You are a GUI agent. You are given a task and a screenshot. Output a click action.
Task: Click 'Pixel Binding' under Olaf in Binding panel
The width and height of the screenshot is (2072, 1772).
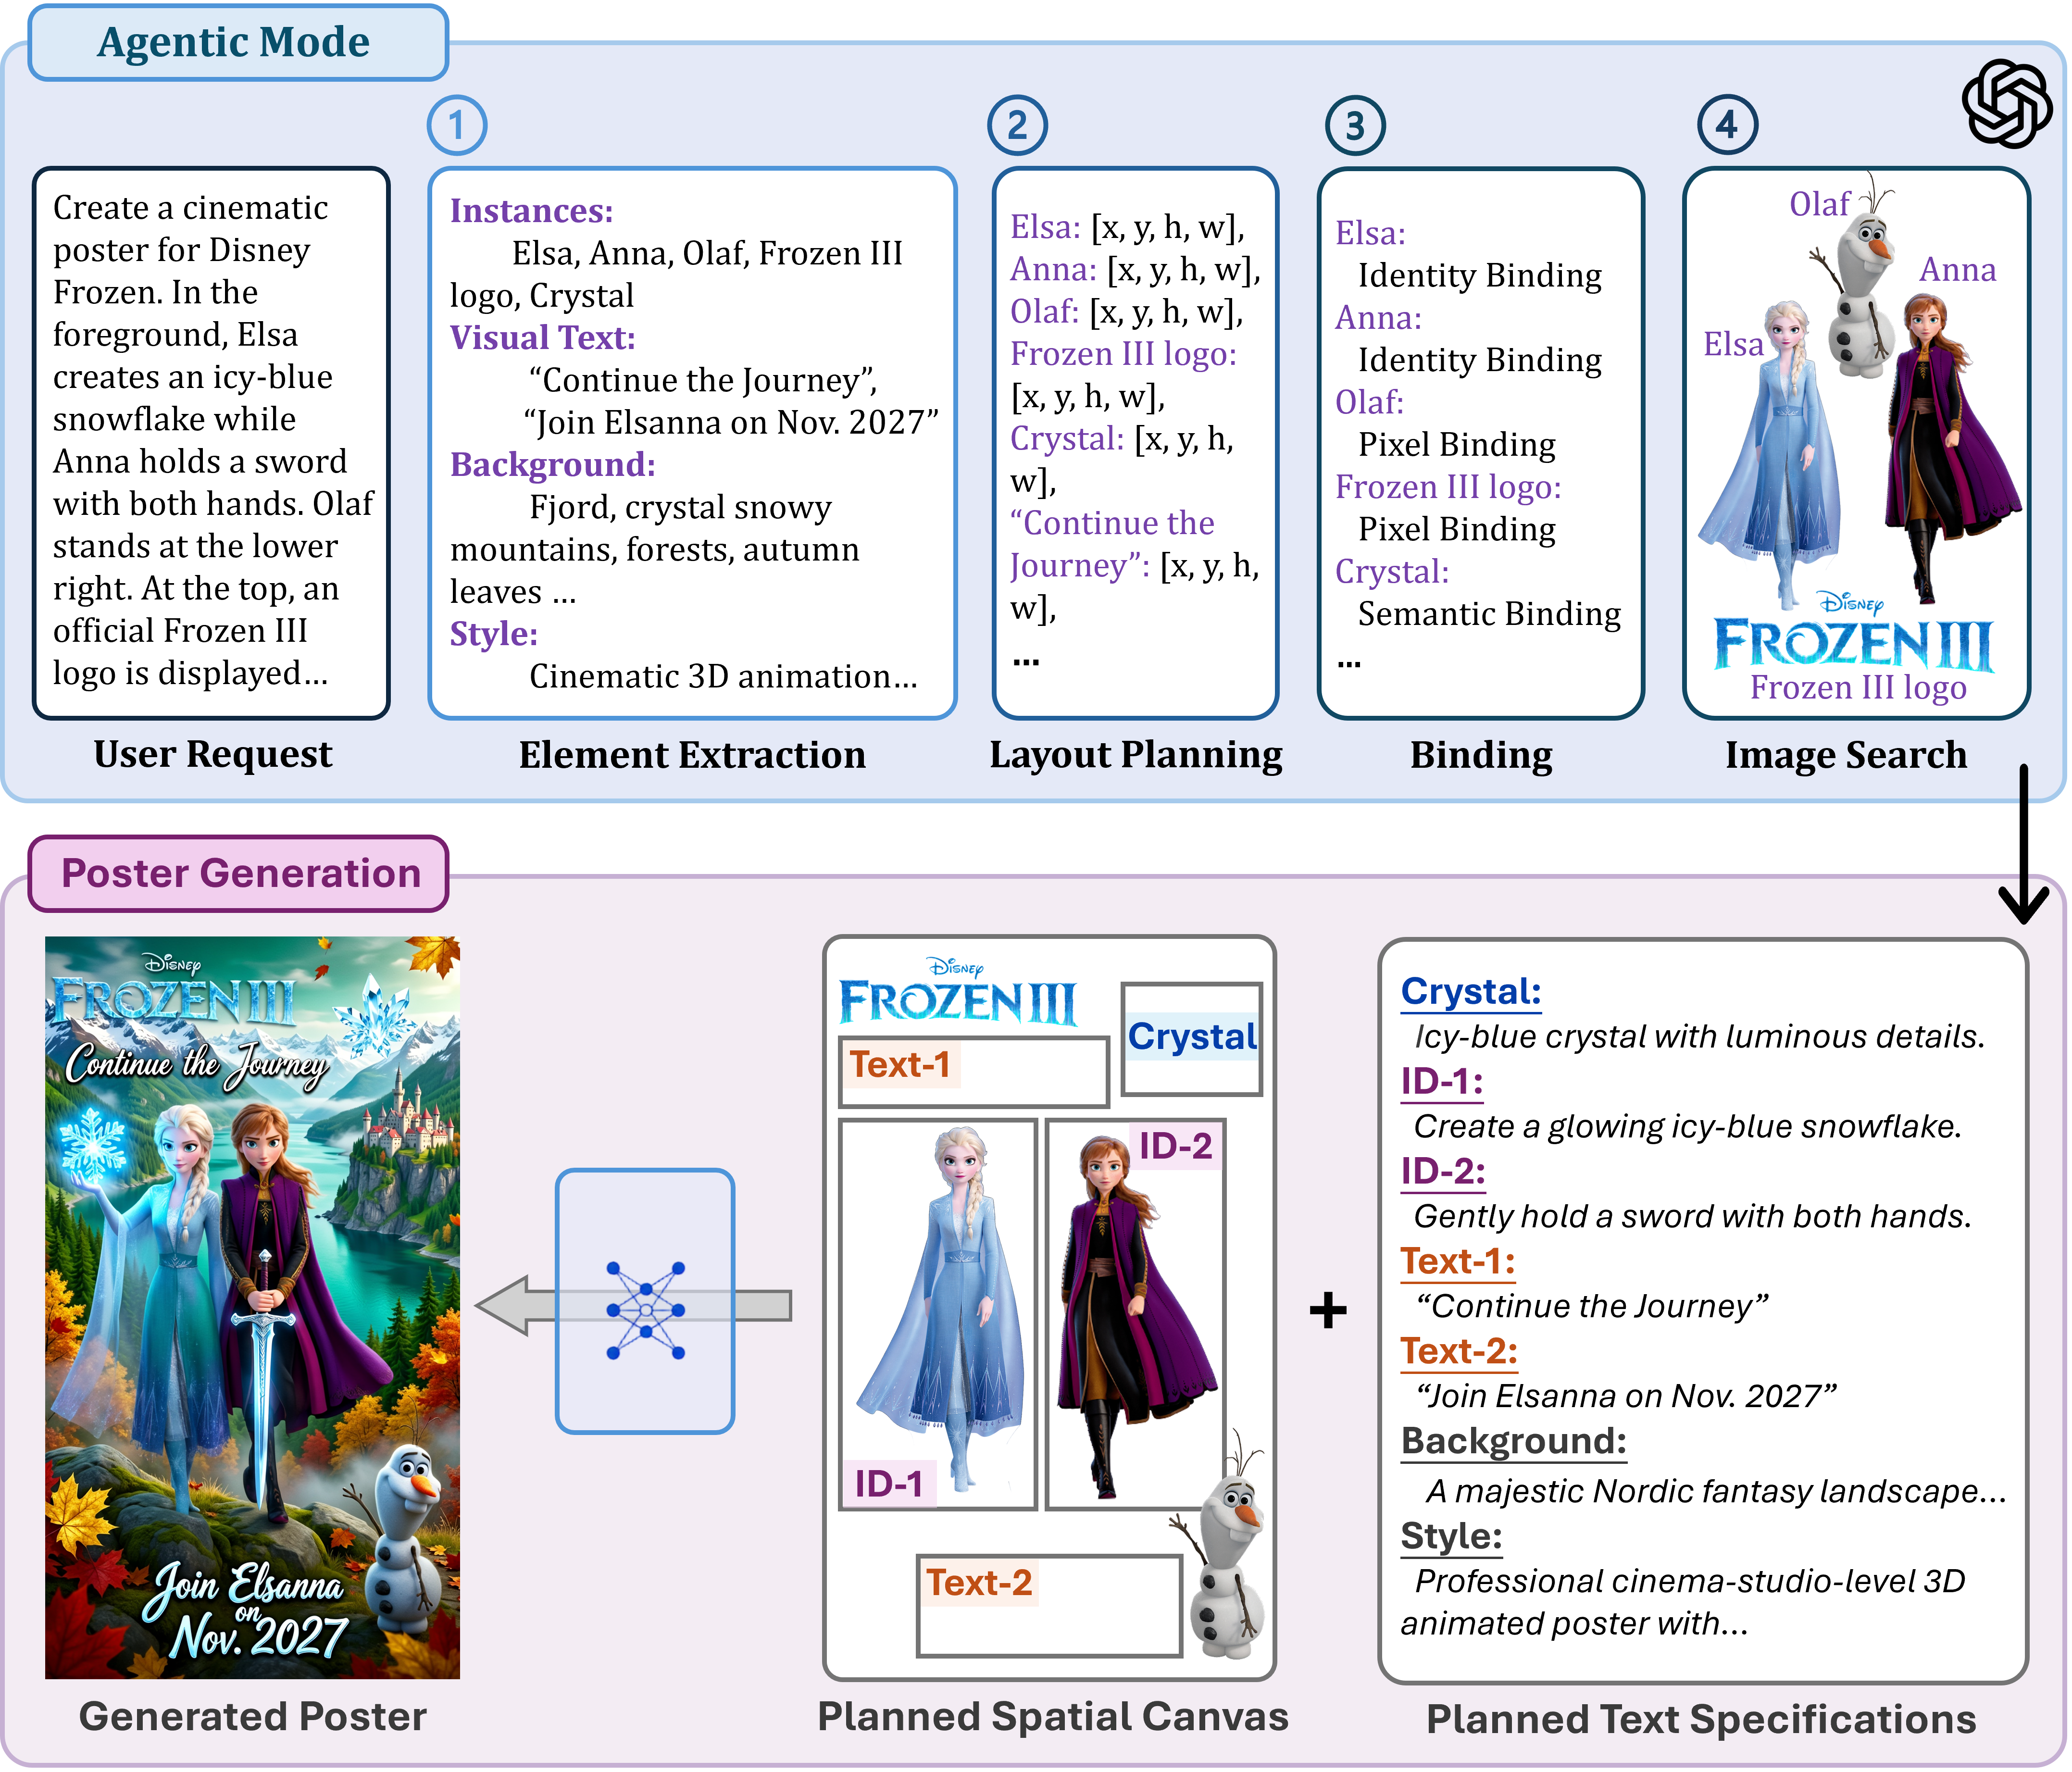click(1456, 445)
